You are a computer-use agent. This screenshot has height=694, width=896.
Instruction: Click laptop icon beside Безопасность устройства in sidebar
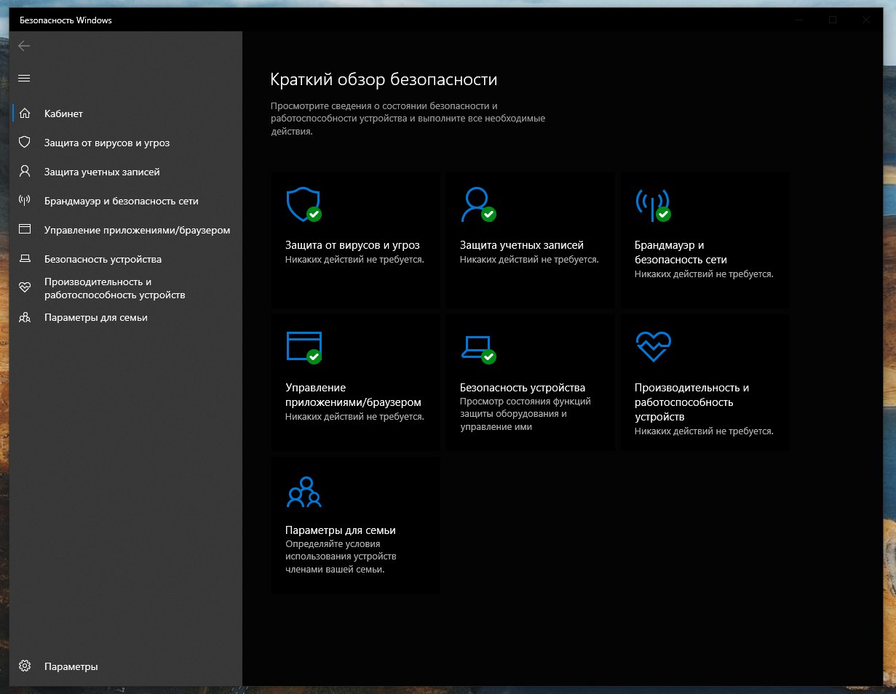coord(25,259)
